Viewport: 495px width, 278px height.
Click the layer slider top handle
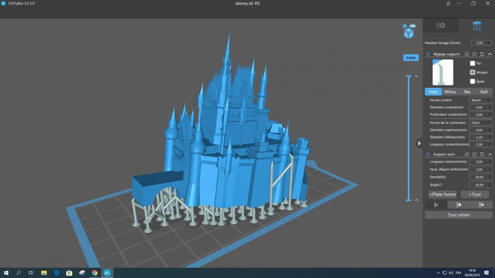click(408, 76)
